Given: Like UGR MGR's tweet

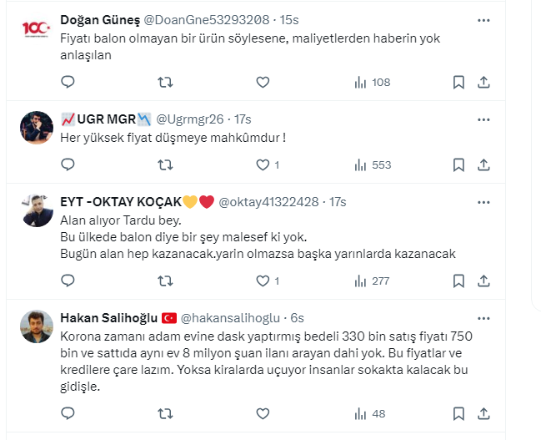Looking at the screenshot, I should tap(262, 164).
